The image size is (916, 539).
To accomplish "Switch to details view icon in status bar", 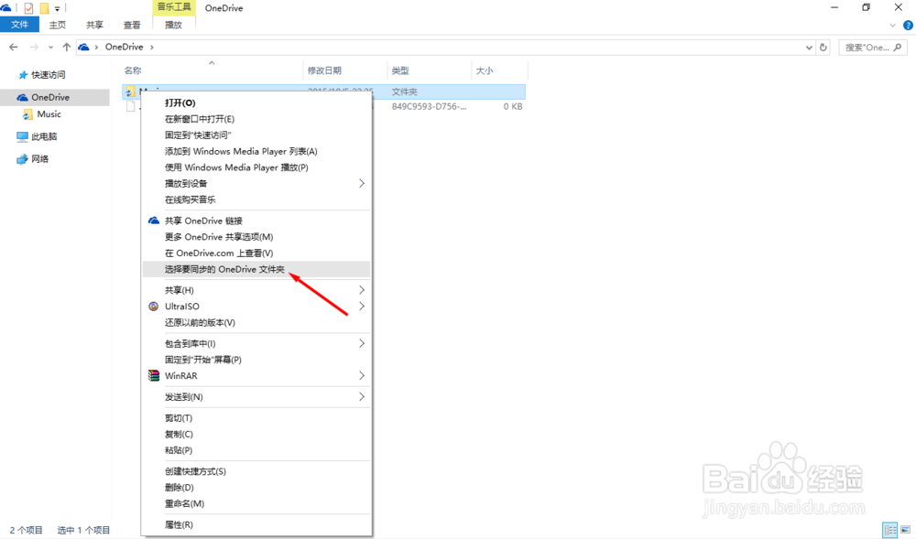I will [889, 530].
